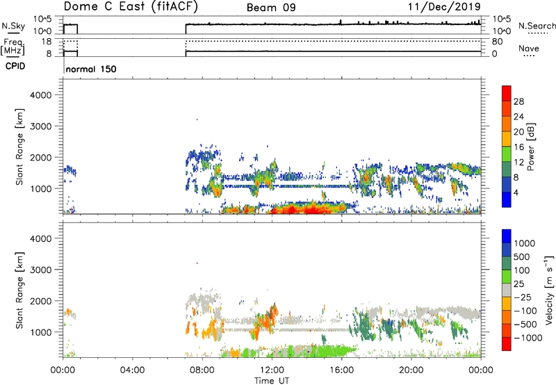Click the "08:00" time tick label
This screenshot has height=385, width=556.
202,370
